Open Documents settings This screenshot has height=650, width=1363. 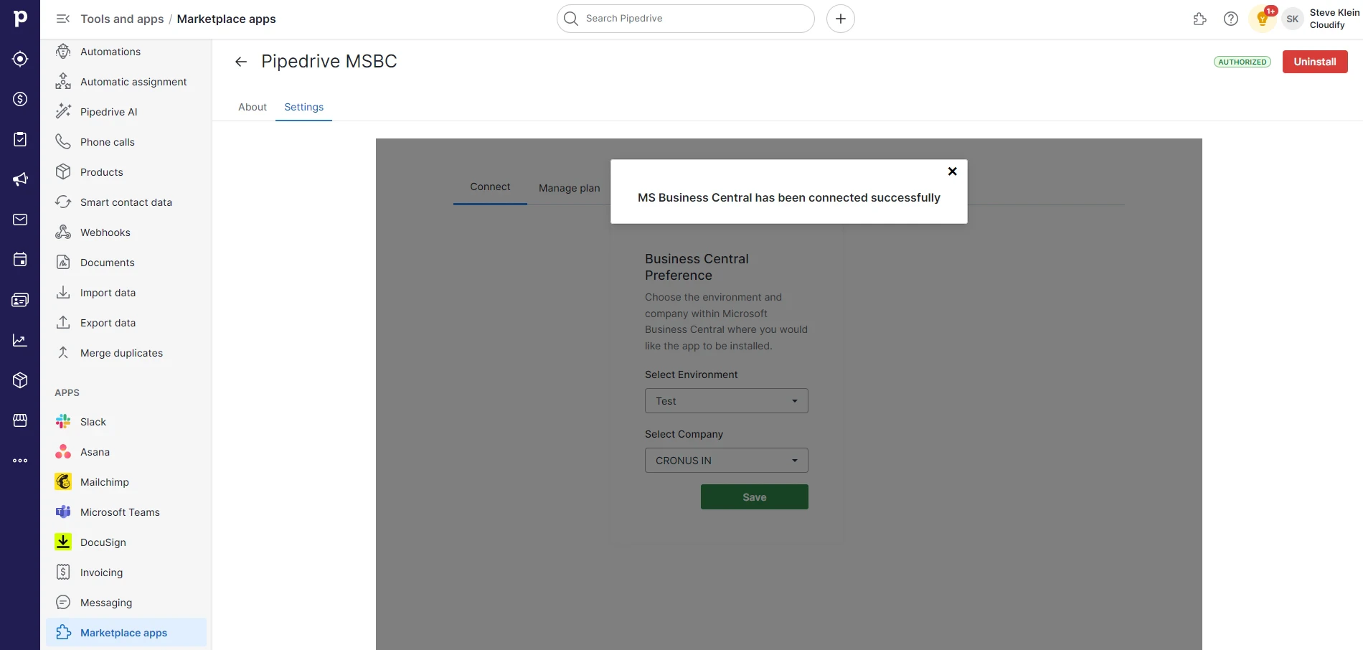(126, 263)
